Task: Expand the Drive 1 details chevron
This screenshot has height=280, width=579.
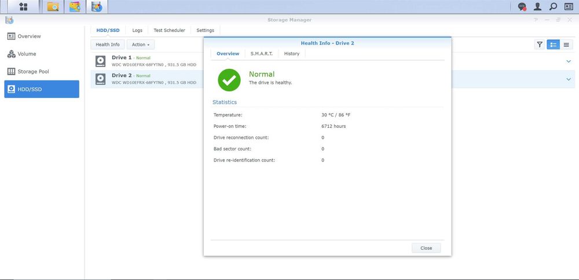Action: (x=569, y=61)
